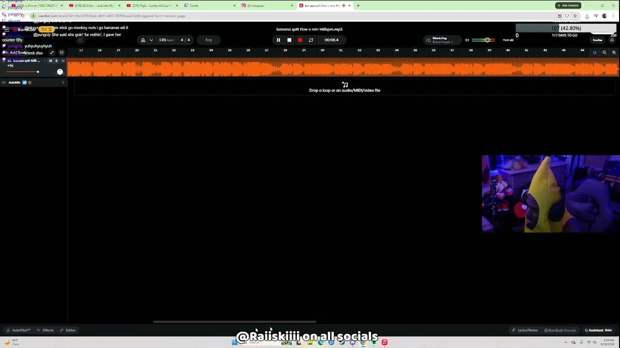Close the Instagram browser tab

click(292, 6)
